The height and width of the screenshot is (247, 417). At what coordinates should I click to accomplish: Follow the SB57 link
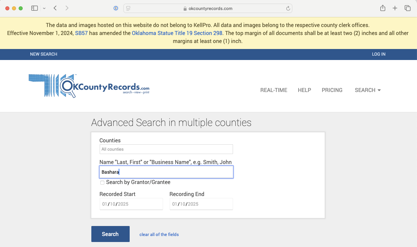tap(81, 33)
